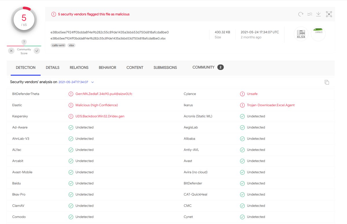
Task: Click the XLSX file type icon
Action: [x=301, y=34]
